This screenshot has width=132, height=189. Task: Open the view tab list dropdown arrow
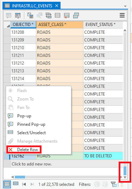125,6
